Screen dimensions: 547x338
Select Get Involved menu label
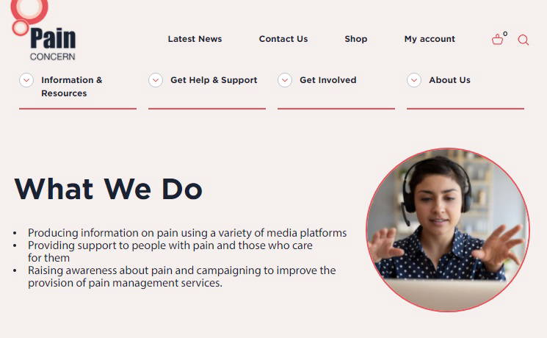(327, 80)
